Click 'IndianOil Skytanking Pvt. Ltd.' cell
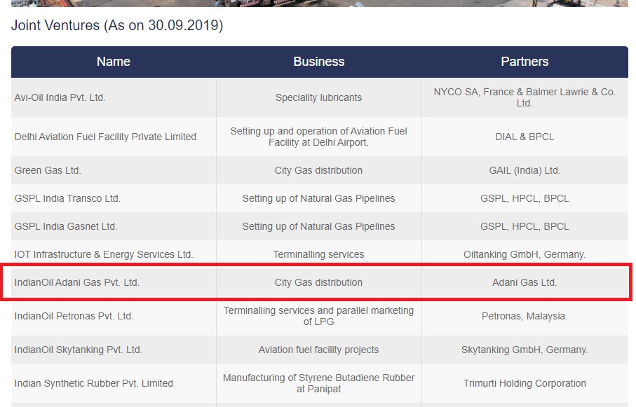This screenshot has height=407, width=636. [114, 350]
